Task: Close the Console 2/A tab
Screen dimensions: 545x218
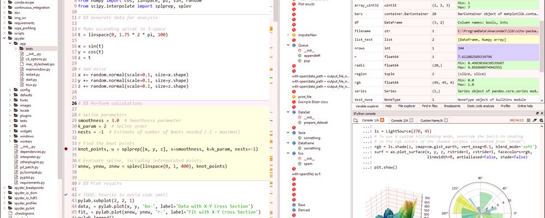Action: click(411, 120)
